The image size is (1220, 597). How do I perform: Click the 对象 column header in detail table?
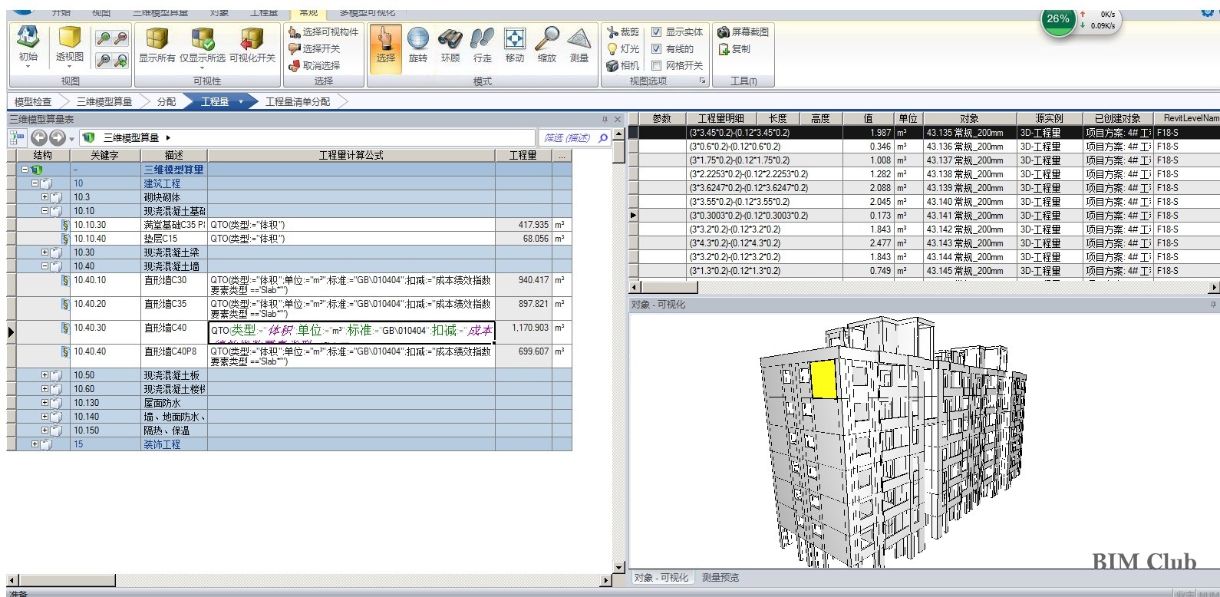(x=970, y=118)
